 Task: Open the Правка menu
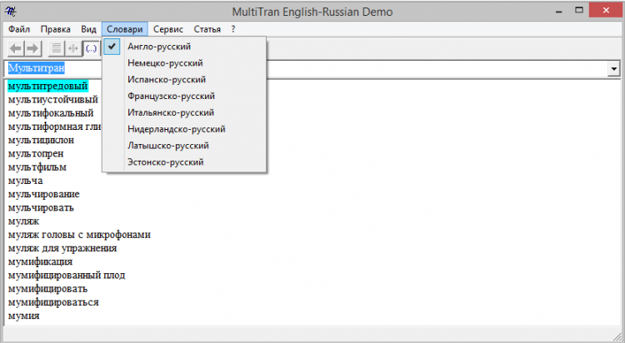(55, 29)
